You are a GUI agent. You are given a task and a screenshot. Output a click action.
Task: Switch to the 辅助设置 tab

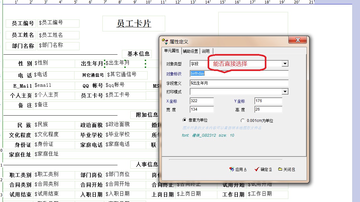[x=190, y=51]
